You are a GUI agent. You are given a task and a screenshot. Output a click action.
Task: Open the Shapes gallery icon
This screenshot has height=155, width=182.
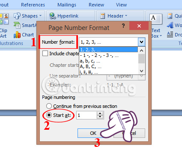[x=17, y=16]
